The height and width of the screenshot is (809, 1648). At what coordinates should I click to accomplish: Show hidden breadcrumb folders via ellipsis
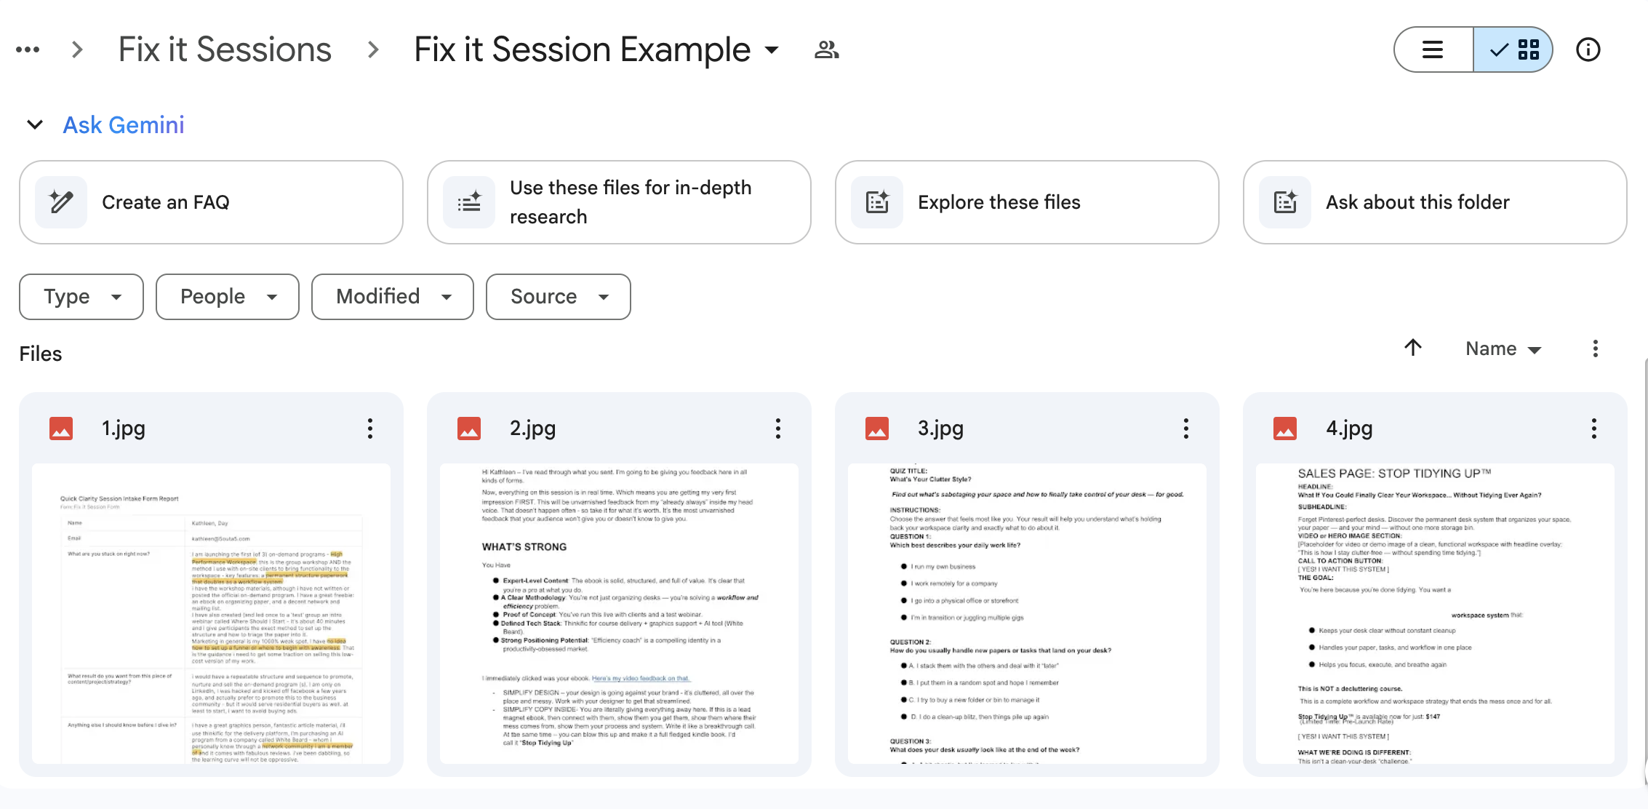coord(28,49)
